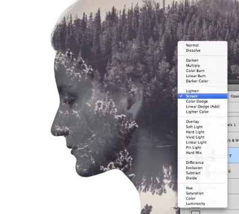This screenshot has width=239, height=214.
Task: Choose Linear Dodge (Add)
Action: click(x=202, y=106)
